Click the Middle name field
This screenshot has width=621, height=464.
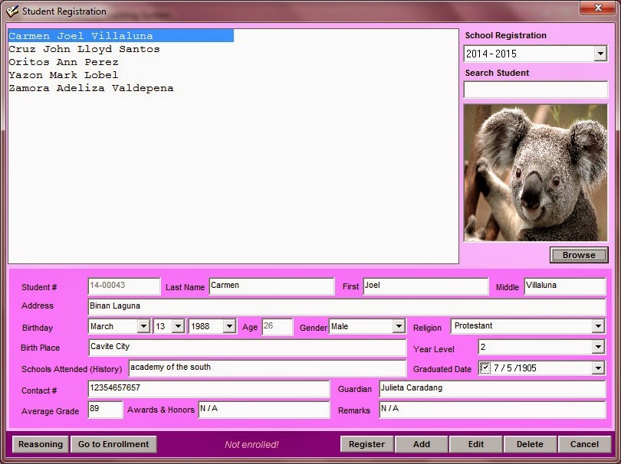(x=565, y=286)
